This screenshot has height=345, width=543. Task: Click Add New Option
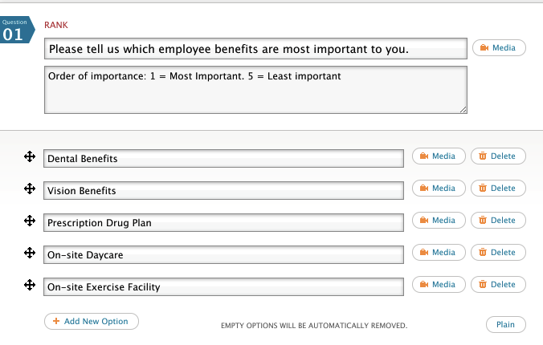tap(91, 321)
